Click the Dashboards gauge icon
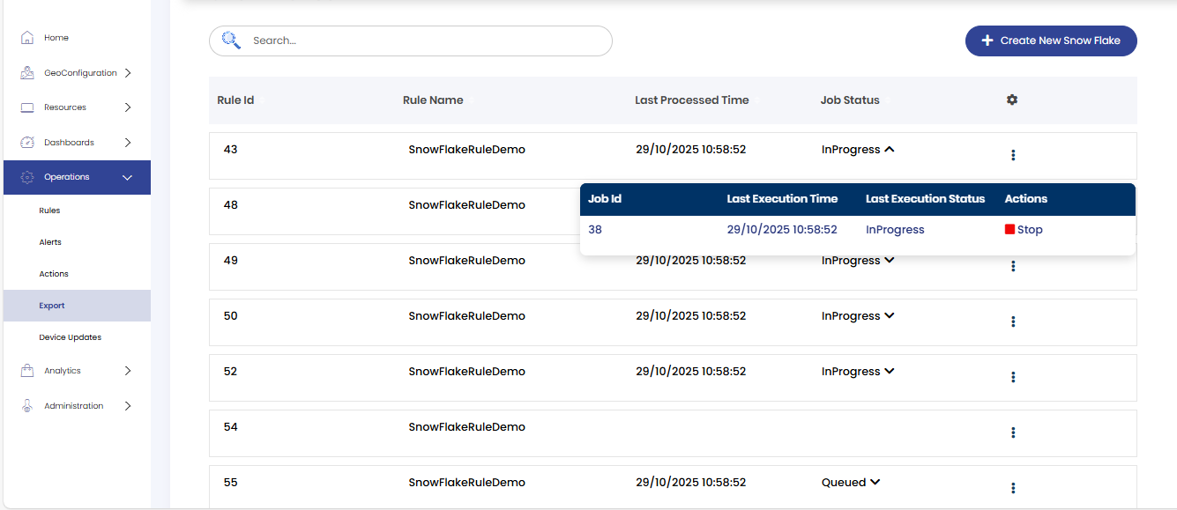 point(27,143)
